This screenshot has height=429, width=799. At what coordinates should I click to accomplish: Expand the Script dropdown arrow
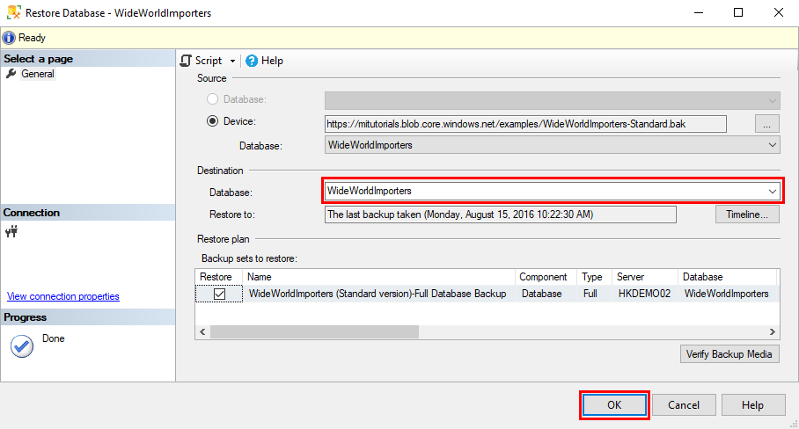coord(233,61)
